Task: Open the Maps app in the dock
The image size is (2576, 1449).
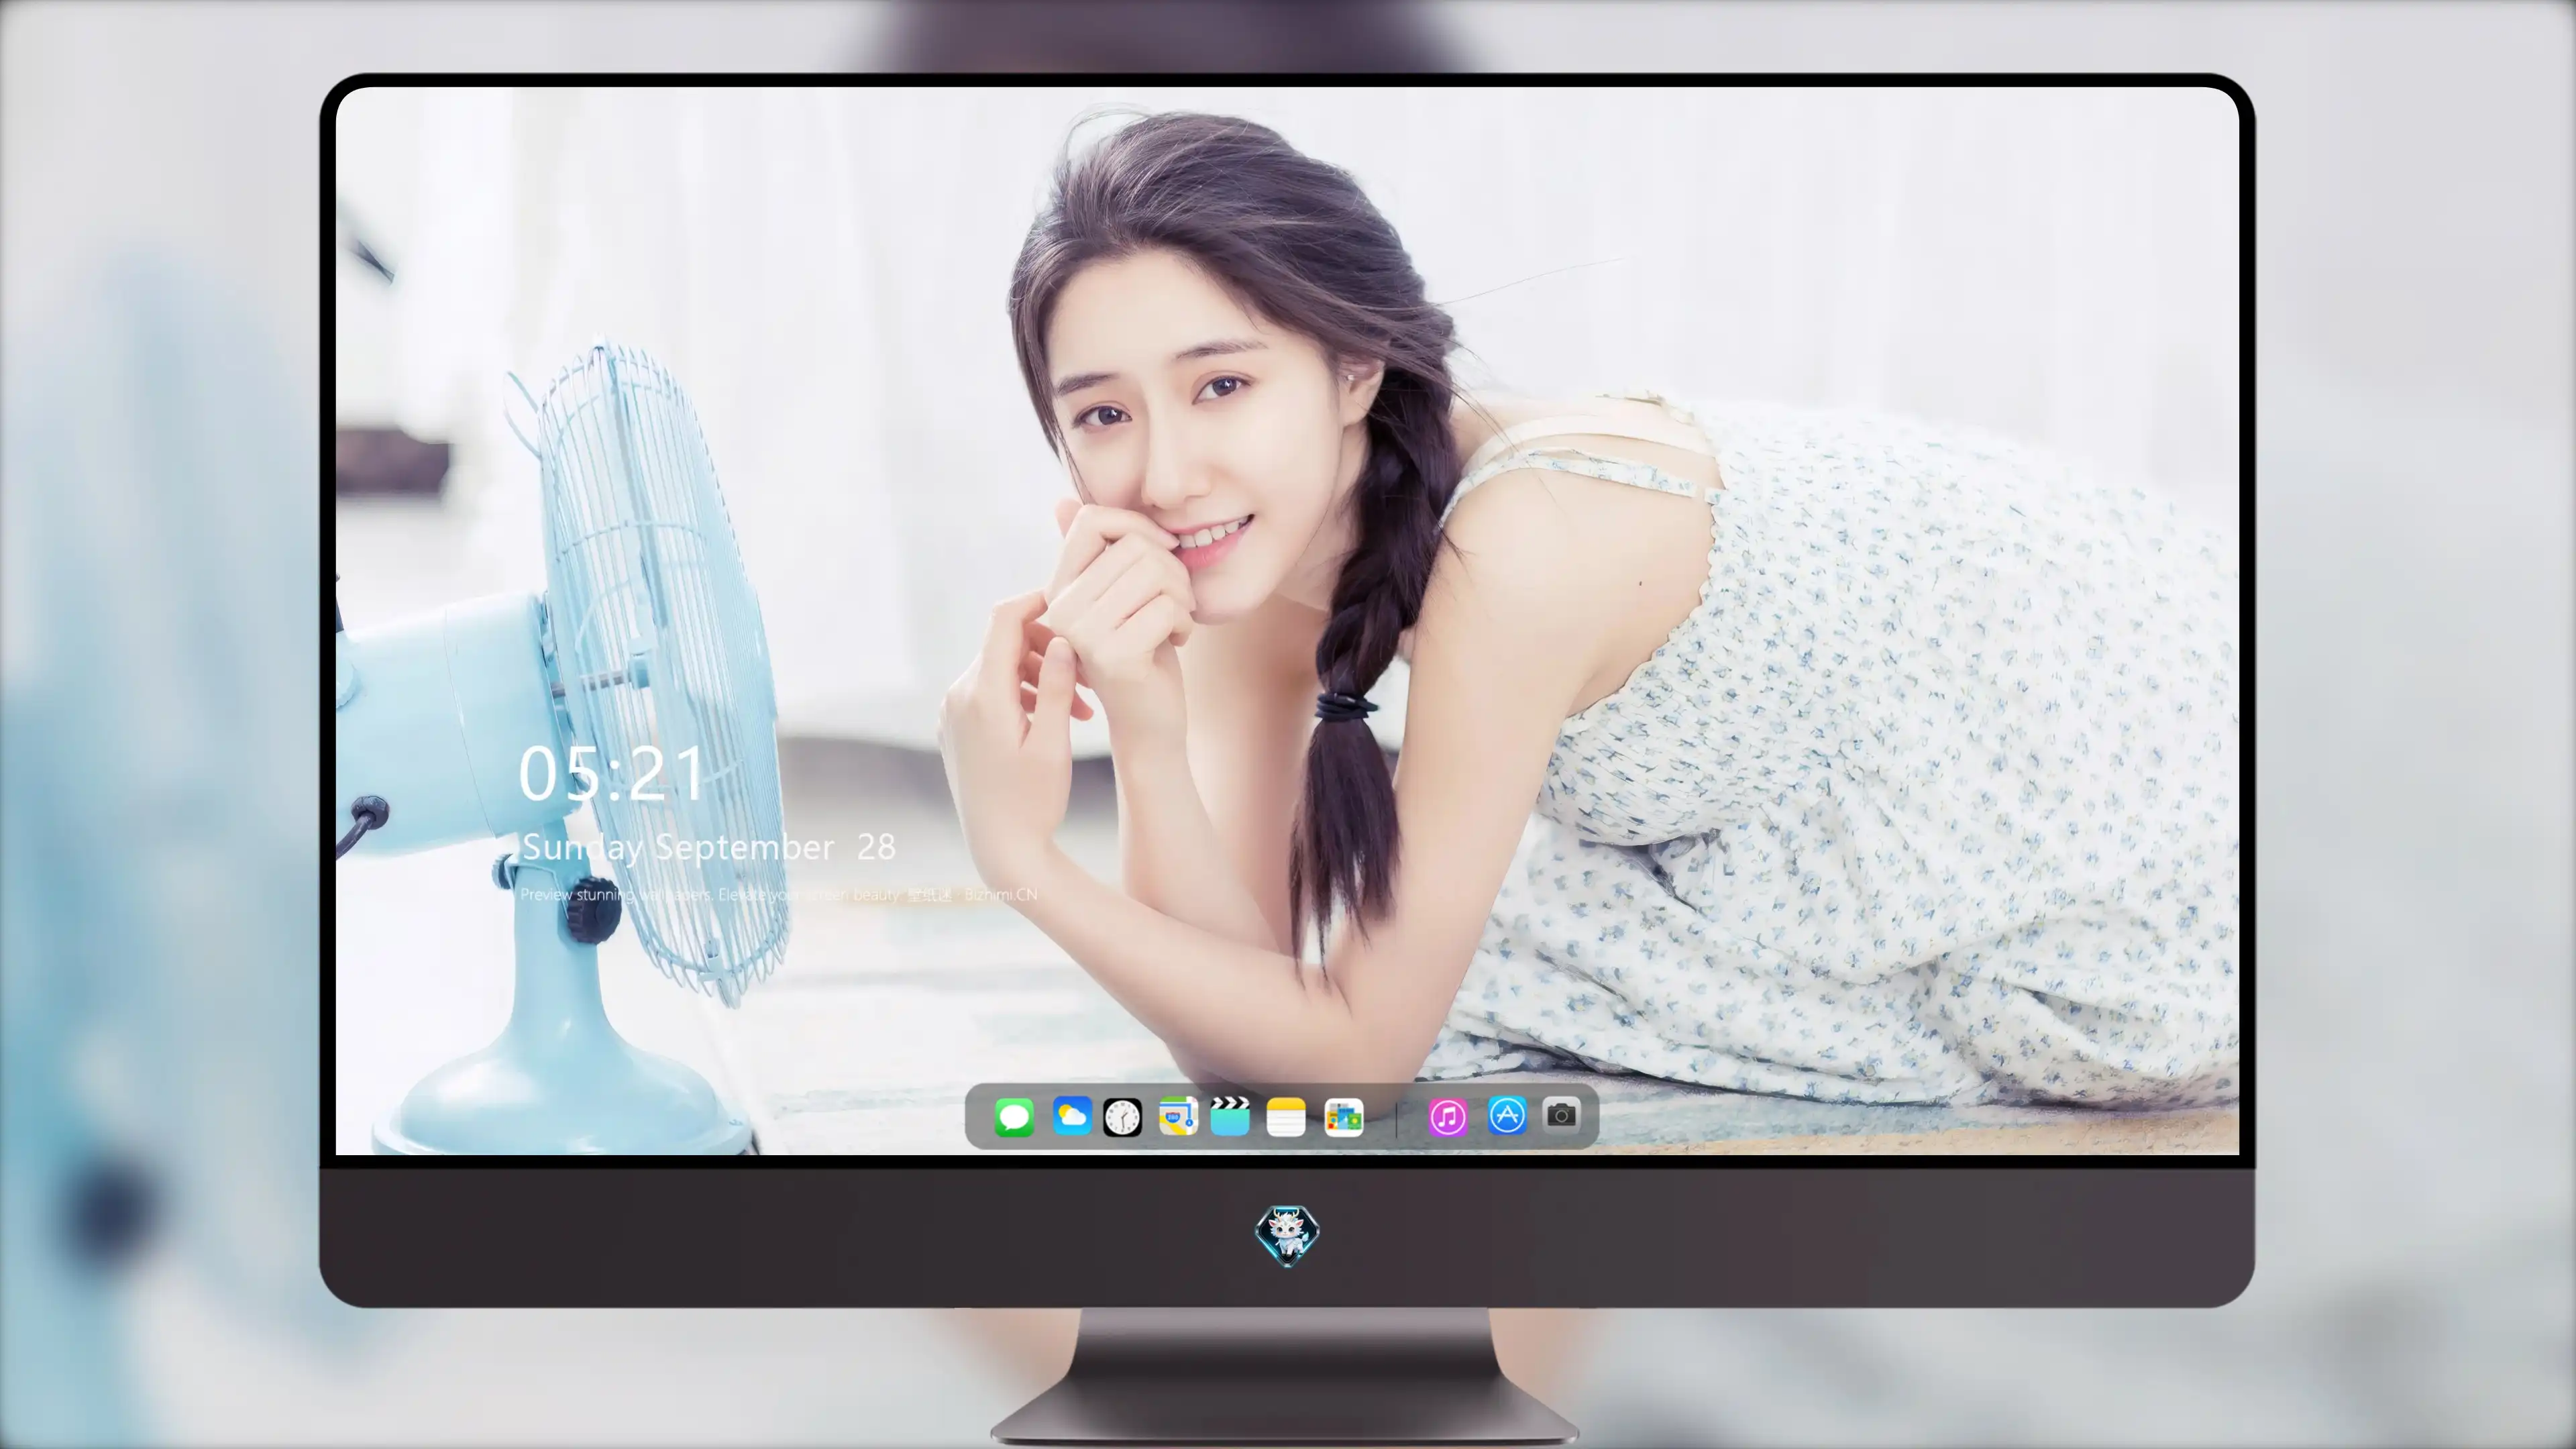Action: point(1178,1116)
